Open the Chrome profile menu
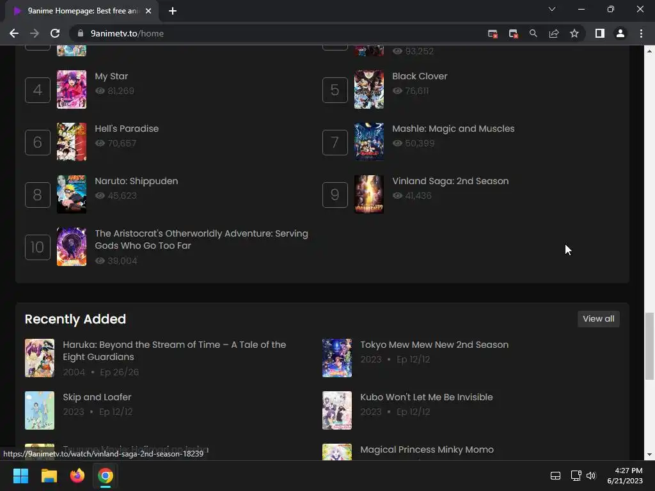 pyautogui.click(x=620, y=33)
